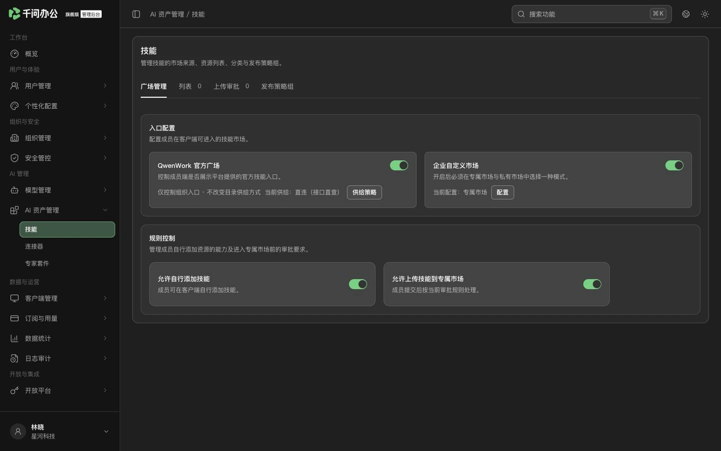Click the 千问办公 logo icon

[15, 14]
